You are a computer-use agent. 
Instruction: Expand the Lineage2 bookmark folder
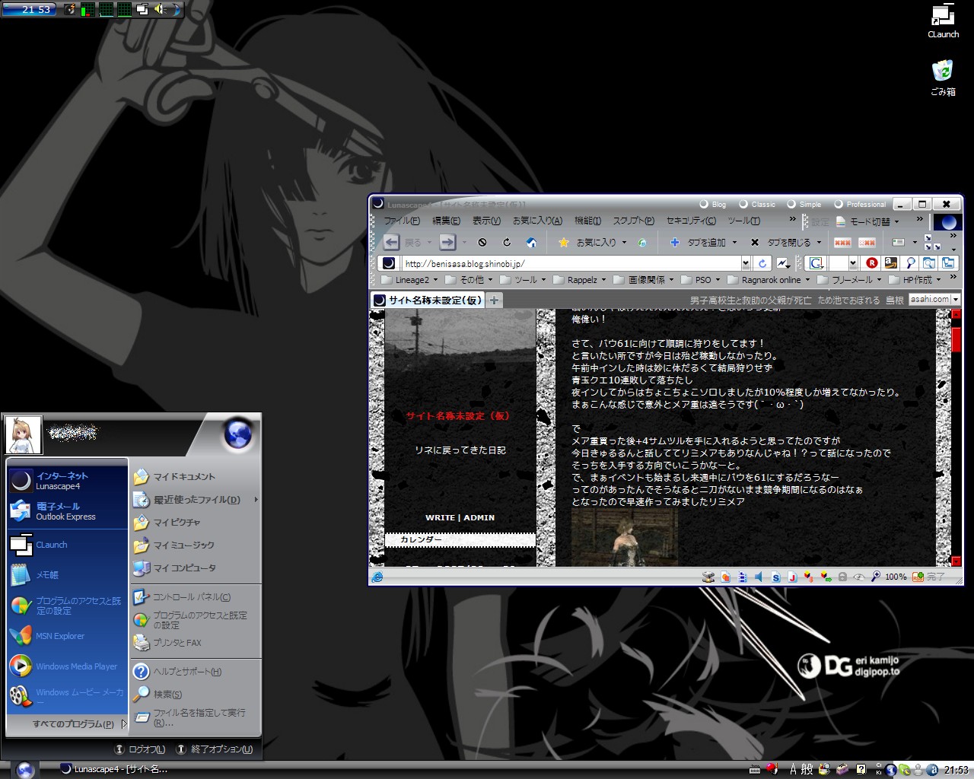tap(411, 280)
